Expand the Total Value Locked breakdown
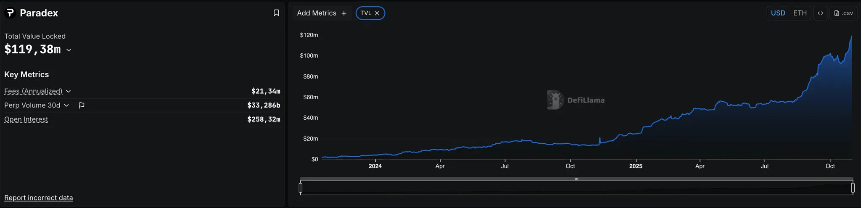The width and height of the screenshot is (861, 208). (69, 50)
